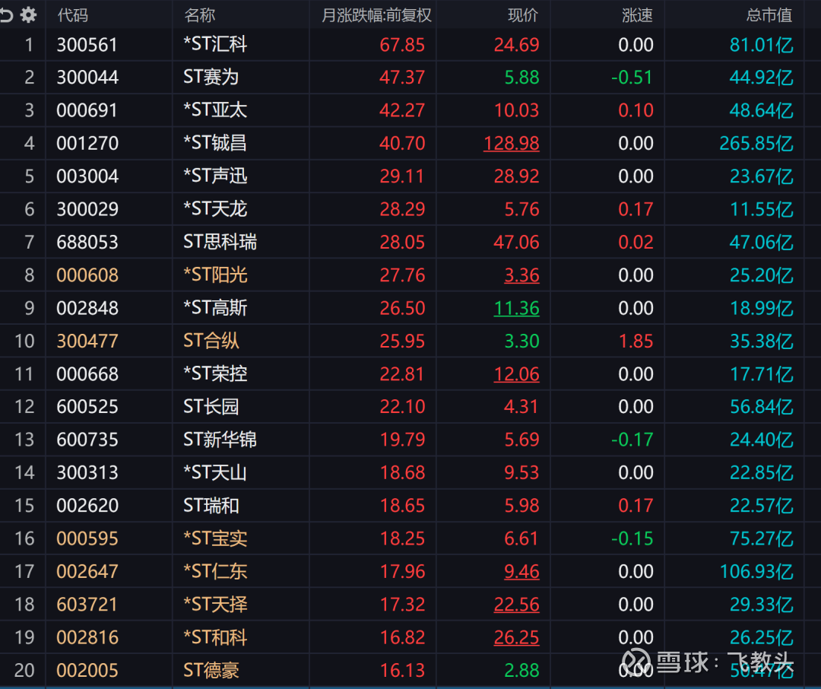Sort by the 涨速 column header
Image resolution: width=821 pixels, height=689 pixels.
[x=637, y=15]
